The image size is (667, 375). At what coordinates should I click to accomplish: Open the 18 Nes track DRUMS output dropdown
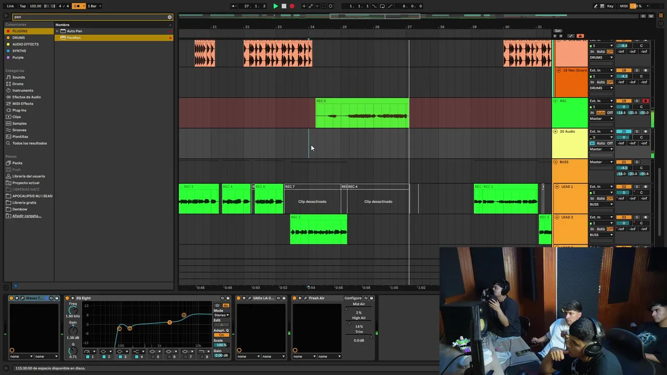(601, 88)
